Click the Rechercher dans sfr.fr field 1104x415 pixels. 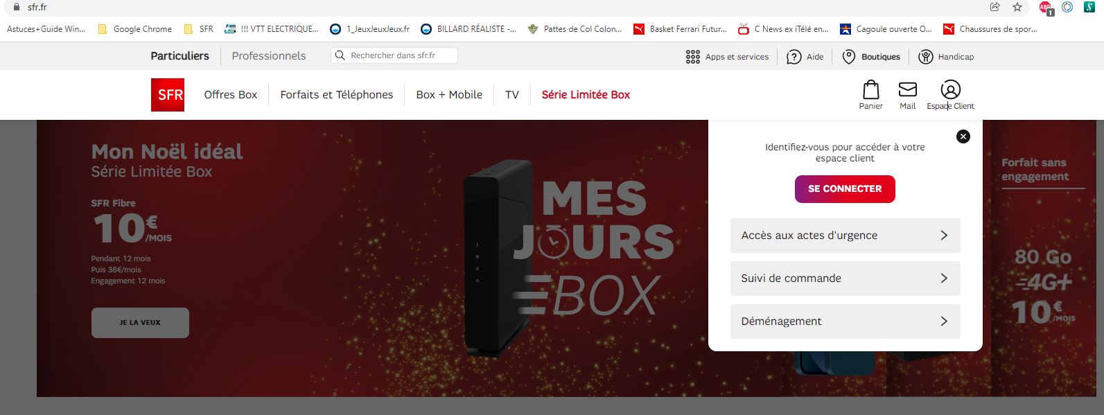[394, 55]
